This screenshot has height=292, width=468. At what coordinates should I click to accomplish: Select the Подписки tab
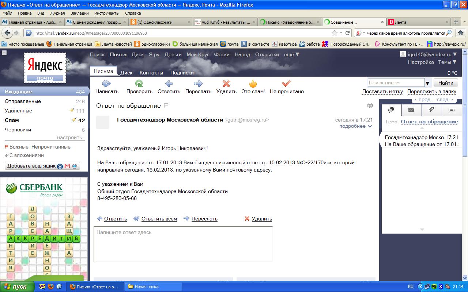coord(182,72)
